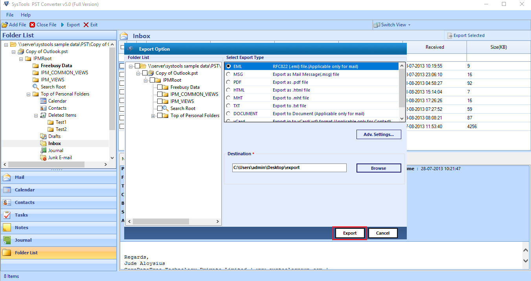Select Copy of Outlook.pst in the main folder tree

tap(47, 51)
